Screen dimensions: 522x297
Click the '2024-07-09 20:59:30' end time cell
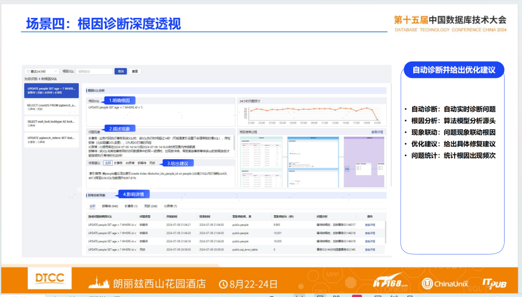click(x=211, y=250)
